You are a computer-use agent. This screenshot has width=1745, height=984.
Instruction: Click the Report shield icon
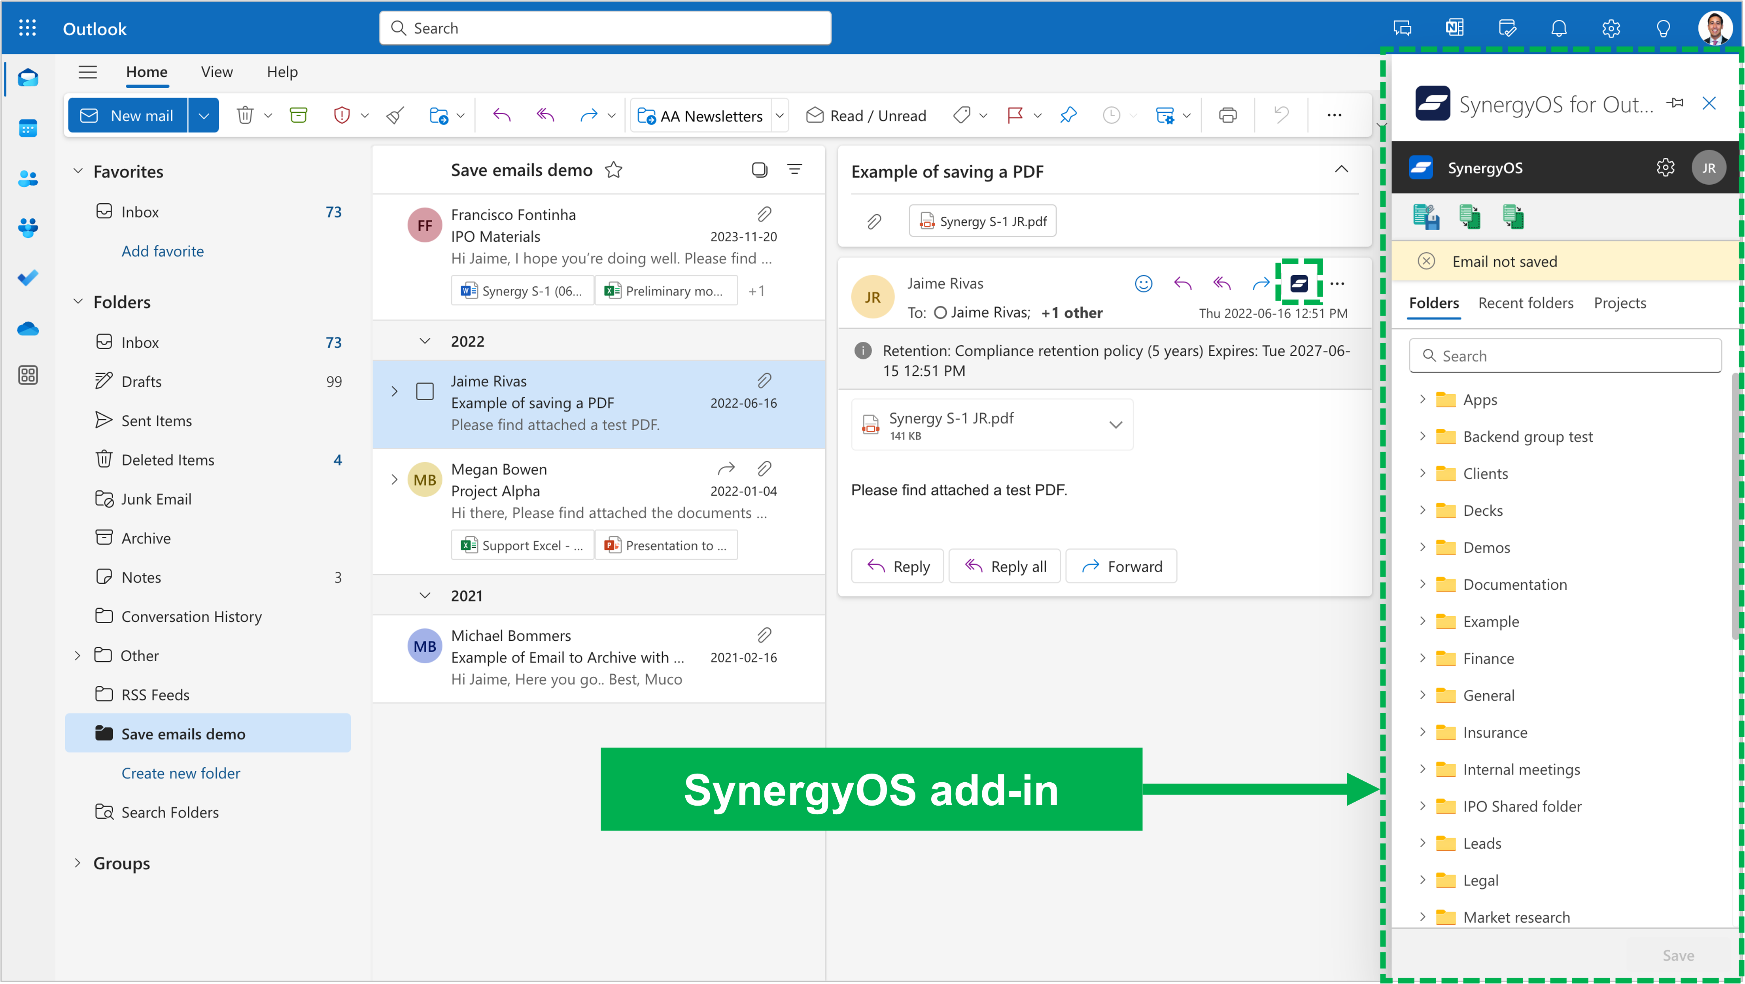[x=342, y=115]
